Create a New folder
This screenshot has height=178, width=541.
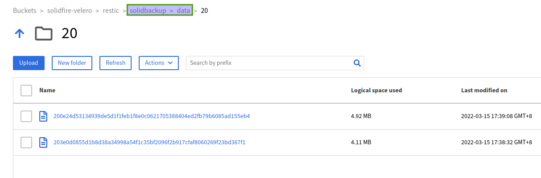tap(72, 63)
